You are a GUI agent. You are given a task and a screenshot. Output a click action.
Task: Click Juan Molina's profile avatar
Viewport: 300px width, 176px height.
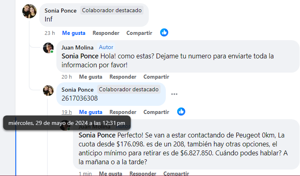[x=49, y=48]
